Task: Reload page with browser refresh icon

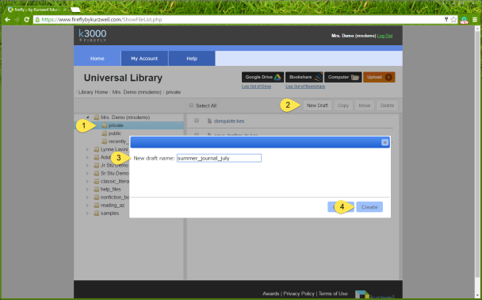Action: pyautogui.click(x=27, y=20)
